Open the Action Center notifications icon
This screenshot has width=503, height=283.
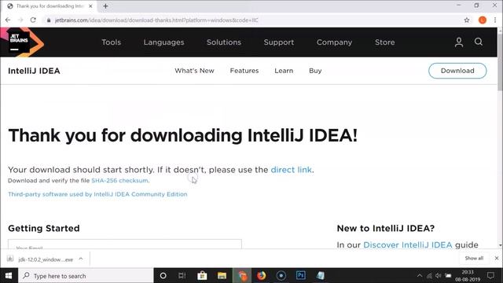click(x=490, y=276)
